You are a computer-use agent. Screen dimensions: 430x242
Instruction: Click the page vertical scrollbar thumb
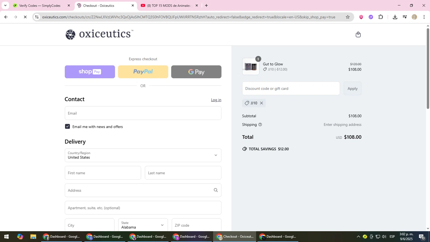[428, 68]
